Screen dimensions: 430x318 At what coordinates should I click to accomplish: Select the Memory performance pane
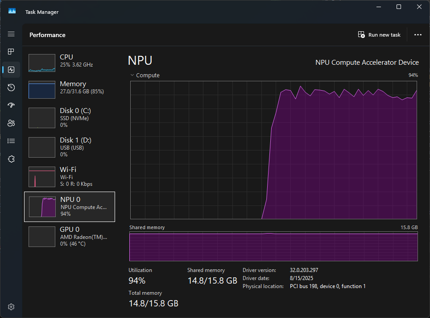[69, 88]
